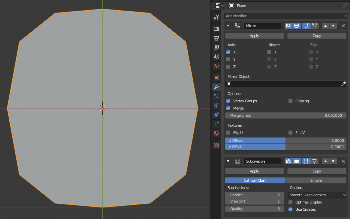Open the Modifier properties tab (wrench icon)

(216, 87)
